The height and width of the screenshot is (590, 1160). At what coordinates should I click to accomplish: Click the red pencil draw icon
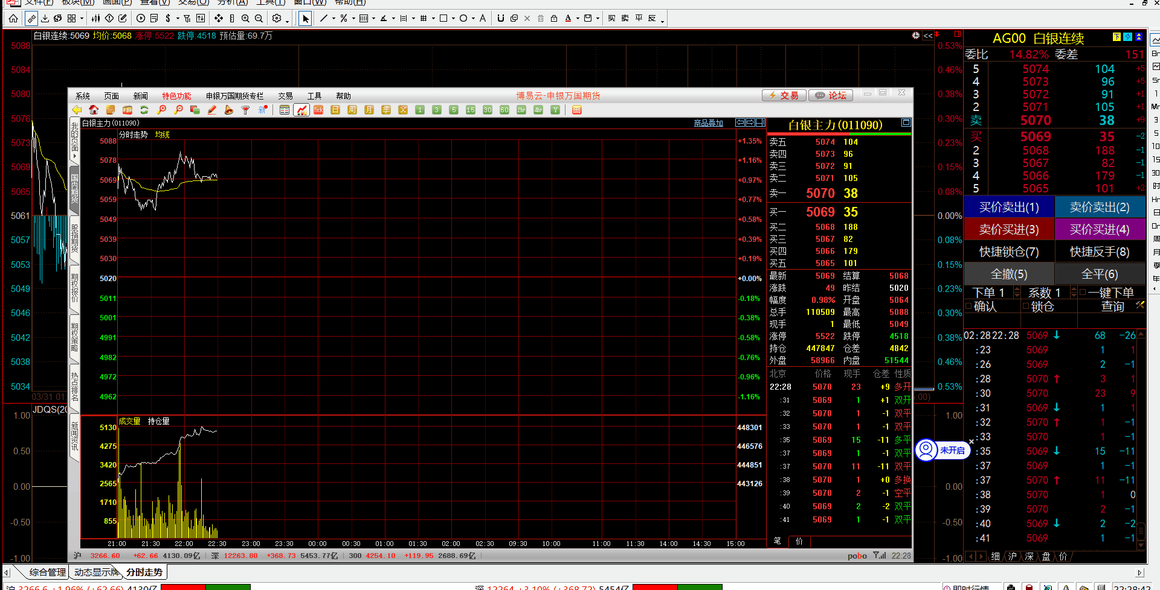[x=212, y=110]
